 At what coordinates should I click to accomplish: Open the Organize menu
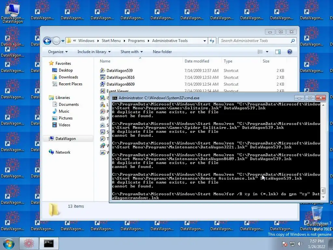point(58,52)
